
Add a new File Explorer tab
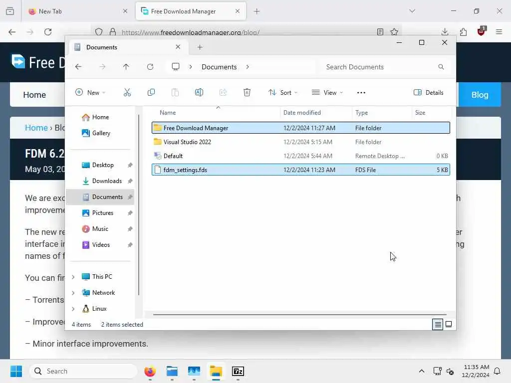200,47
